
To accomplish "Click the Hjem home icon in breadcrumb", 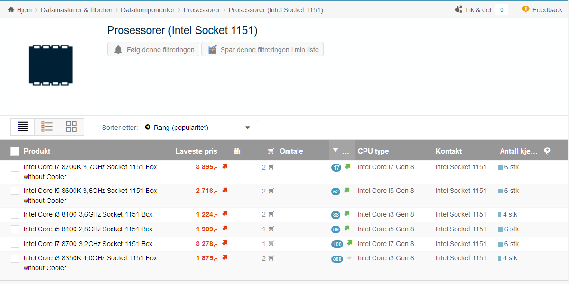I will (x=11, y=10).
